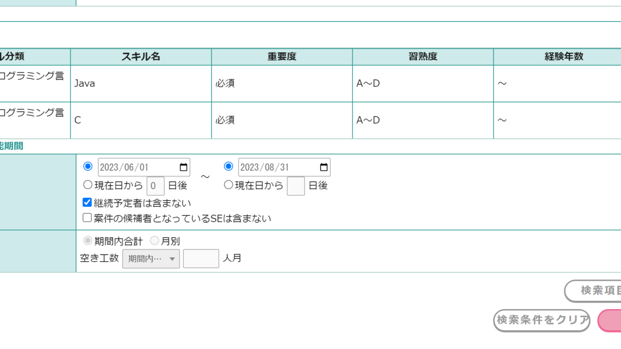Focus the empty end-side 日後 input field
Viewport: 621px width, 349px height.
point(295,186)
